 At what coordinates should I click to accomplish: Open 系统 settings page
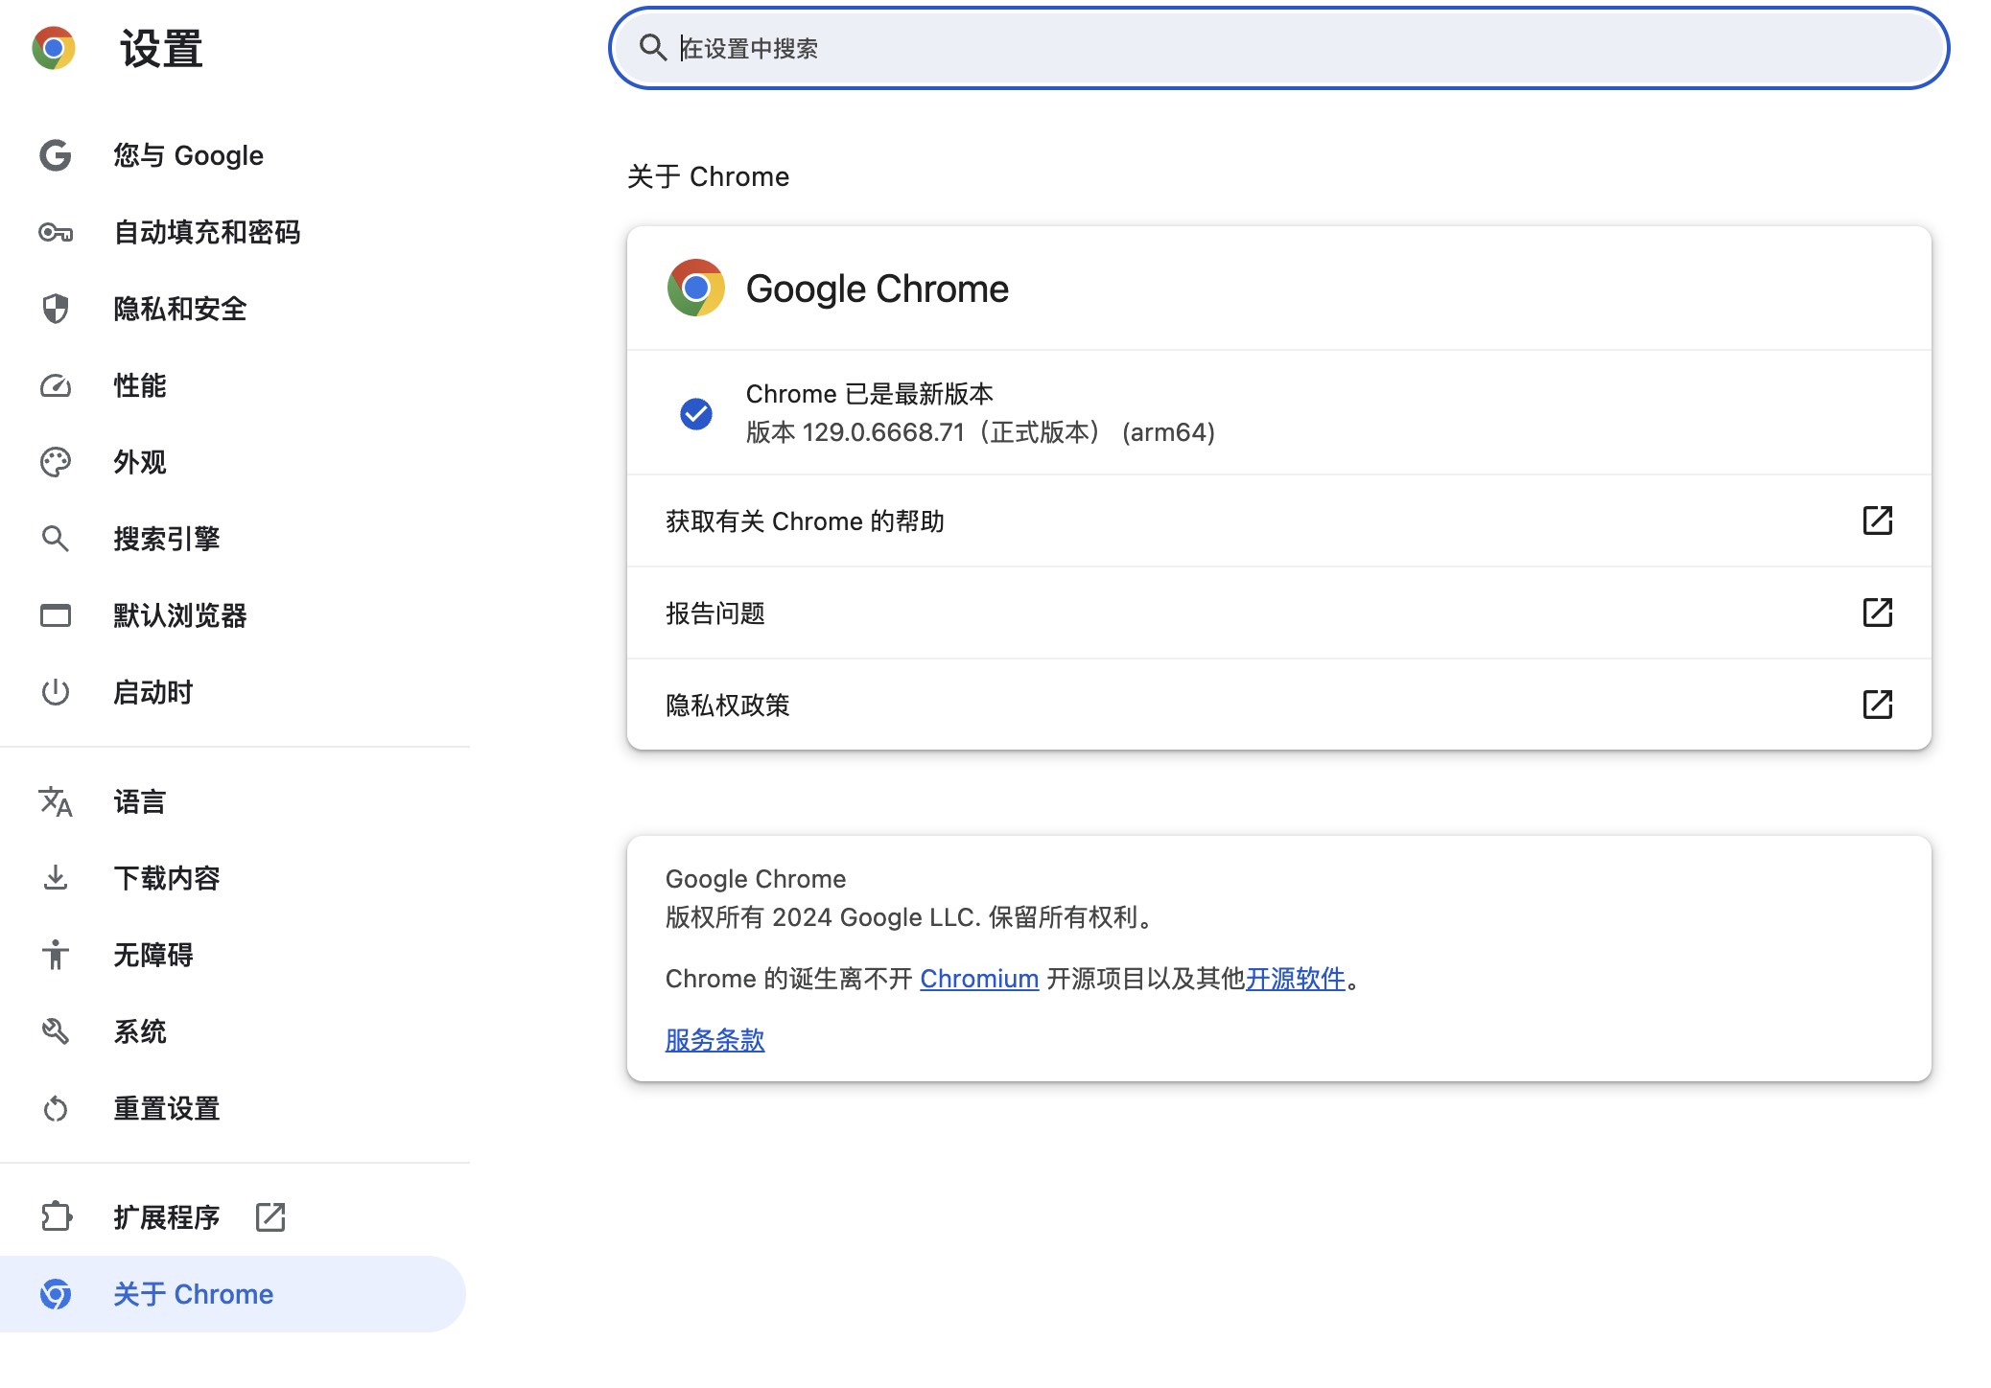[x=233, y=1031]
